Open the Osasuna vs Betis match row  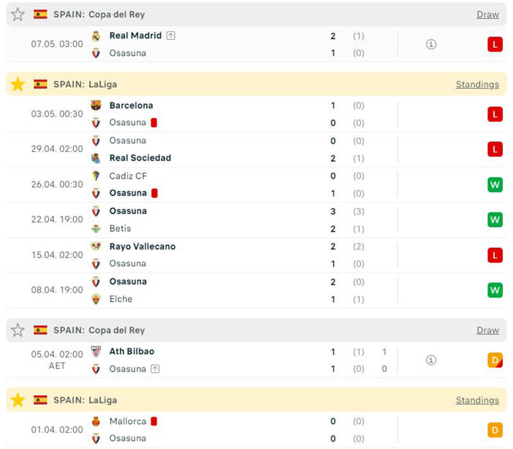click(256, 220)
